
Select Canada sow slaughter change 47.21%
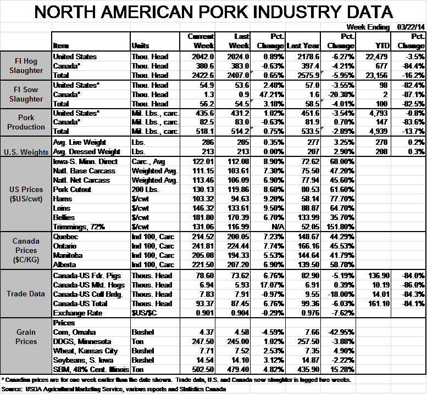point(271,94)
